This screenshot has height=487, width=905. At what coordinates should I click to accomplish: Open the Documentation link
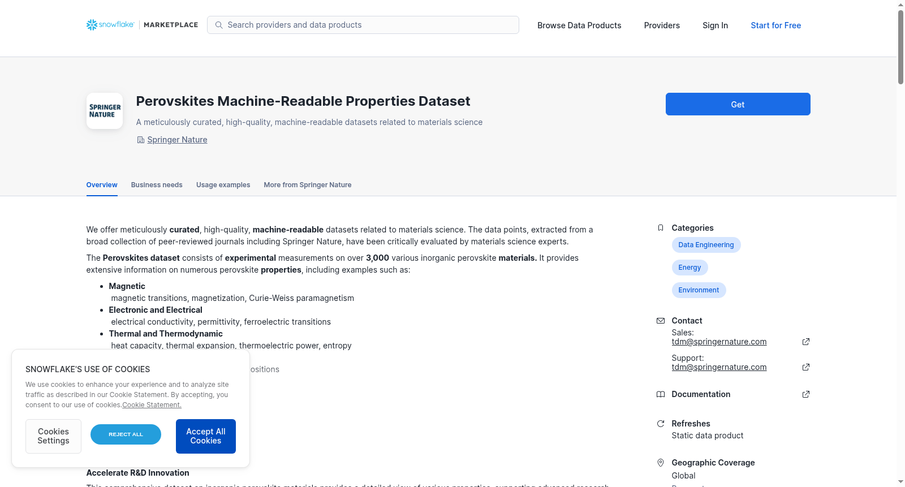coord(701,394)
